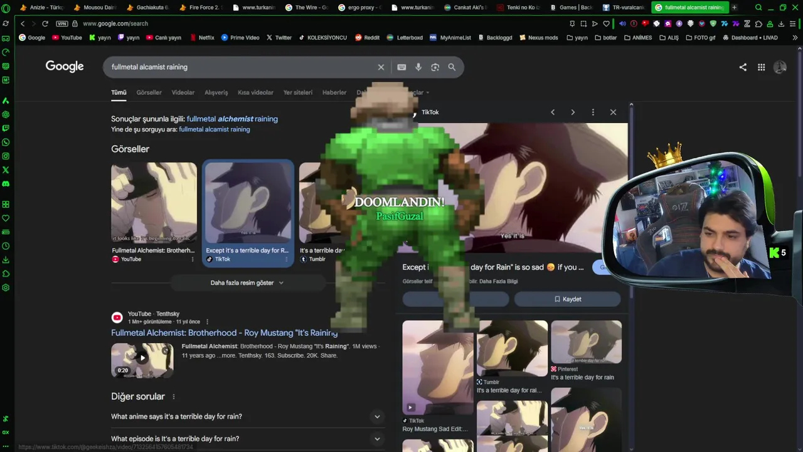
Task: Open the Settings gear in the sidebar
Action: [6, 288]
